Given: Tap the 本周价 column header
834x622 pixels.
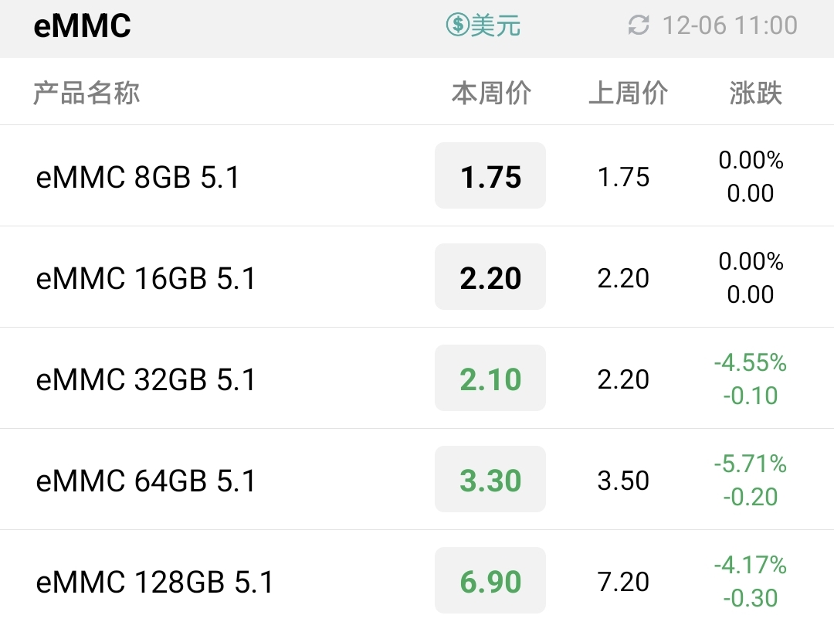Looking at the screenshot, I should (x=491, y=93).
